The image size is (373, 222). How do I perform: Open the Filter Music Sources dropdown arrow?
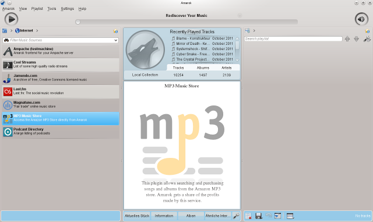coord(116,40)
